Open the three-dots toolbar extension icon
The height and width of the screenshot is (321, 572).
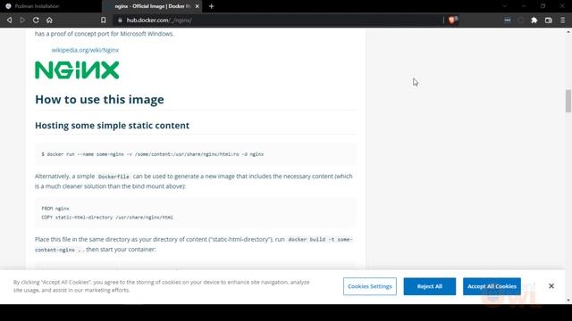pyautogui.click(x=508, y=21)
